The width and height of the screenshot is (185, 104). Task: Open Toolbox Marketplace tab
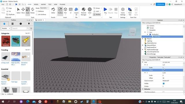[4, 24]
